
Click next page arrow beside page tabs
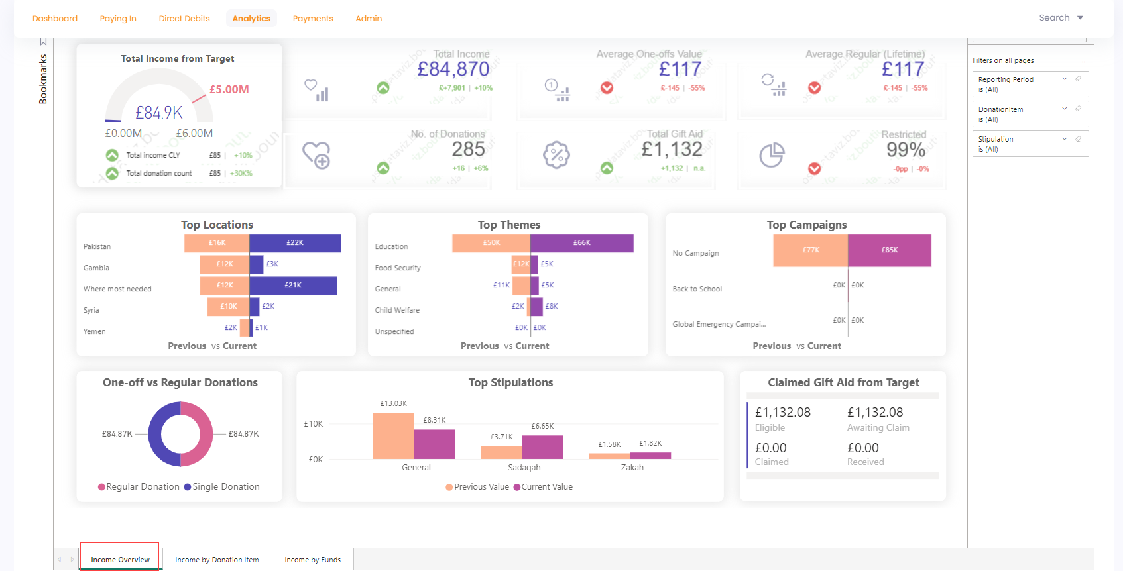click(72, 560)
